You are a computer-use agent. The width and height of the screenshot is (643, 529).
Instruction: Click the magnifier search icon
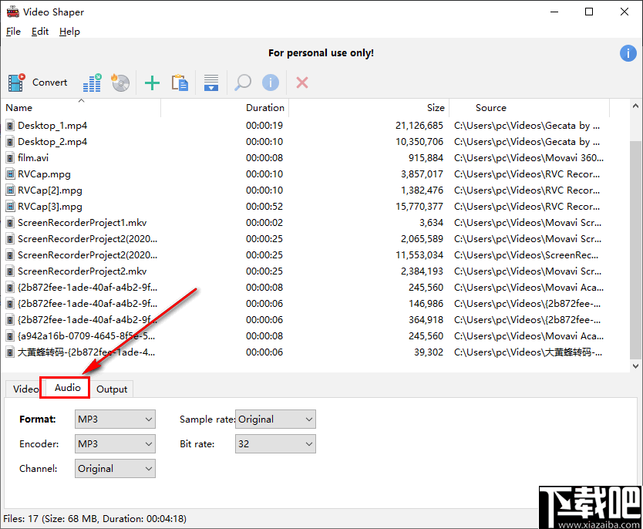pos(243,83)
